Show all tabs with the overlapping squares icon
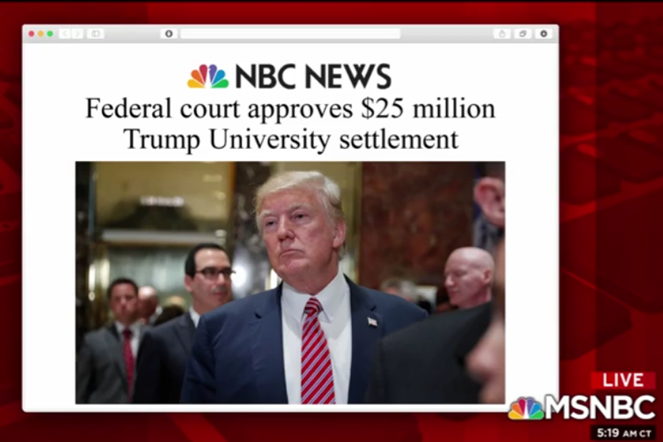The image size is (663, 442). 522,33
